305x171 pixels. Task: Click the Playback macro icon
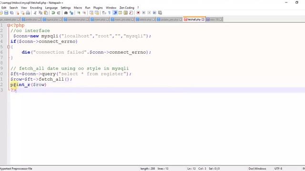click(149, 13)
